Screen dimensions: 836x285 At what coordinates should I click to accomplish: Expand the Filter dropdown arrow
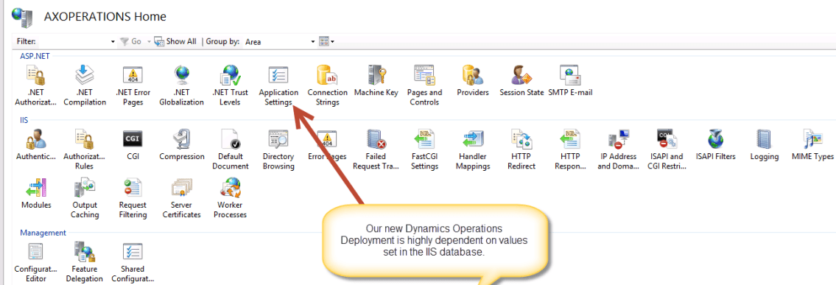113,41
